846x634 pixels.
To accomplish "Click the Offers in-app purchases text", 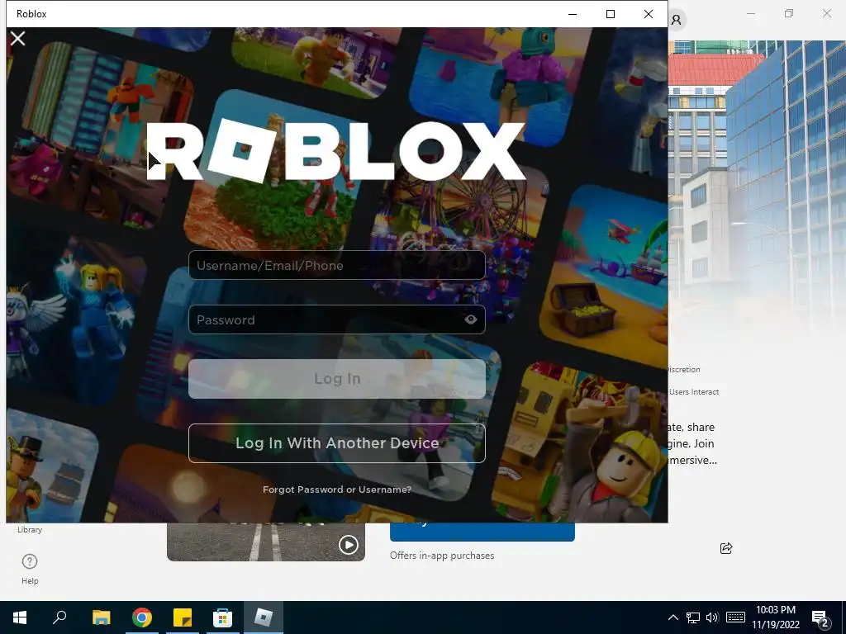I will [442, 556].
